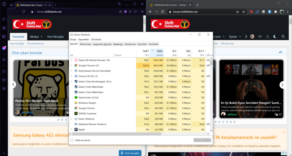Click the red Tp extension in Chrome
292x156 pixels.
click(251, 12)
